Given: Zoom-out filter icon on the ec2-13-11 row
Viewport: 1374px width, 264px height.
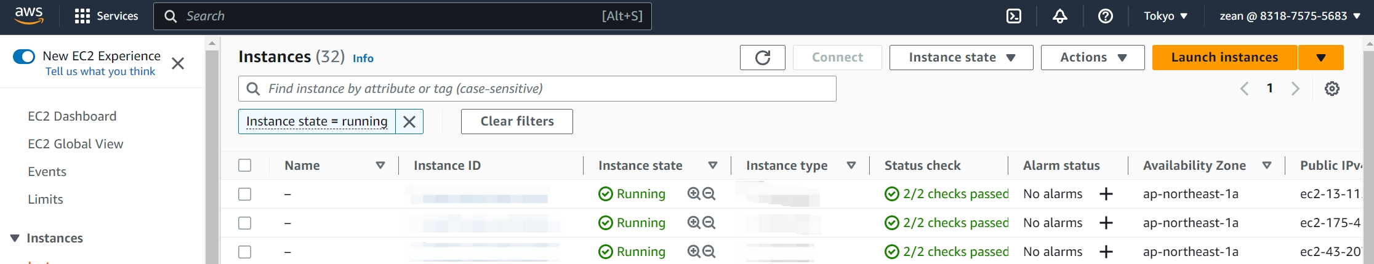Looking at the screenshot, I should tap(709, 194).
